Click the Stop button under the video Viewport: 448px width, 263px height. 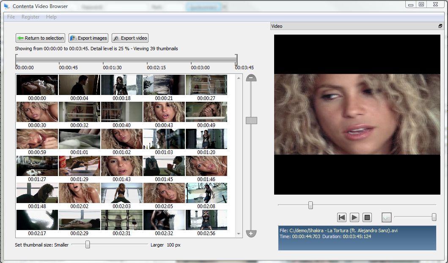coord(367,217)
